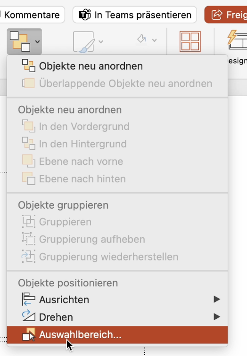Click the shape fill paint bucket icon
Screen dimensions: 247x356
point(142,39)
